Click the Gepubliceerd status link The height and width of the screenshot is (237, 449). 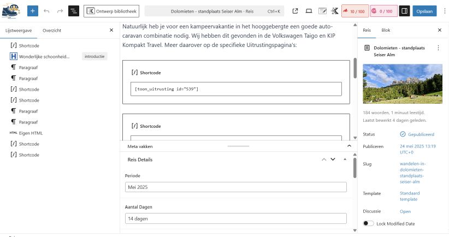point(420,134)
